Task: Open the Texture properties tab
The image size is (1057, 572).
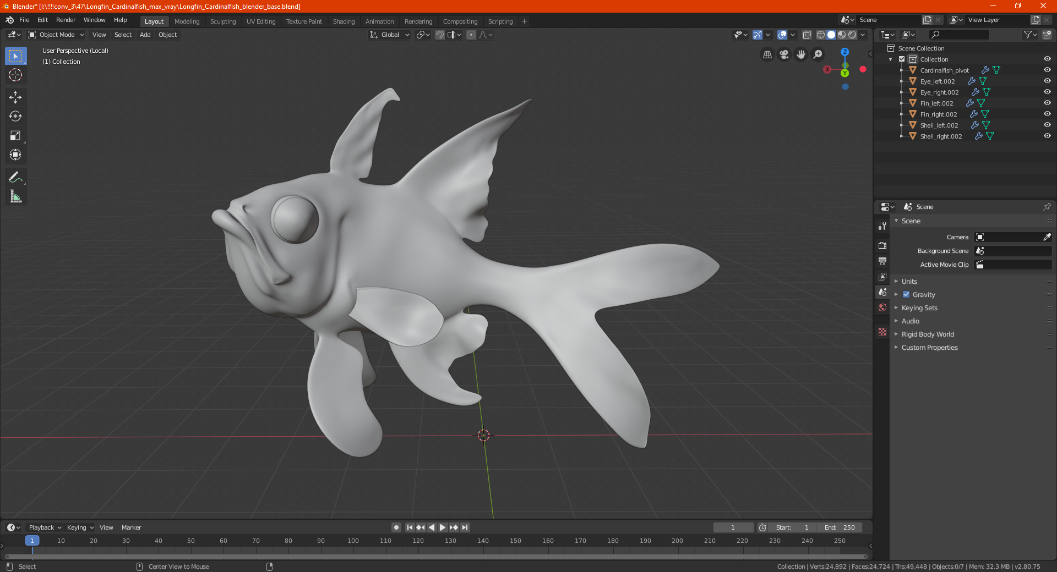Action: click(882, 332)
